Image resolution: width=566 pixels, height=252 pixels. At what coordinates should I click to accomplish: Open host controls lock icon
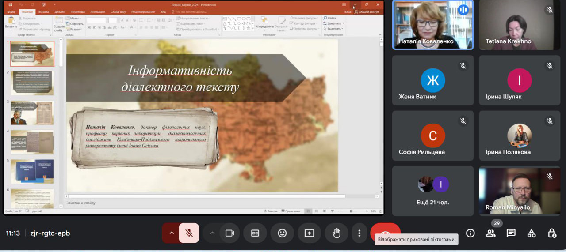point(552,233)
